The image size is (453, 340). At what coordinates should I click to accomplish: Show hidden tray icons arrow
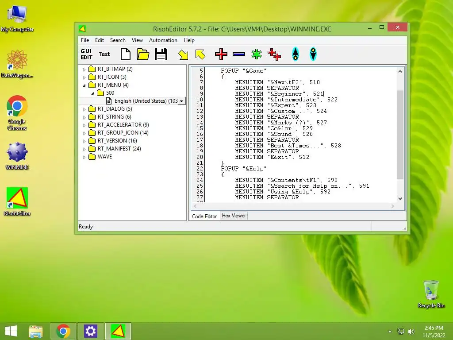(x=390, y=332)
